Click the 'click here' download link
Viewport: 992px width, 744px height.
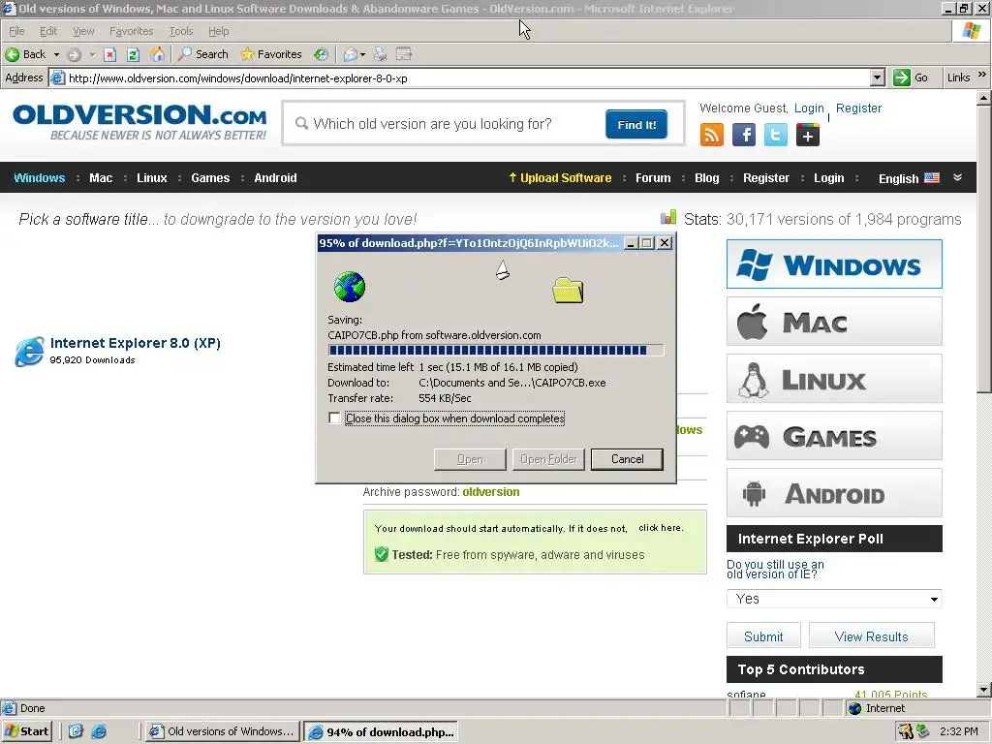pos(661,528)
